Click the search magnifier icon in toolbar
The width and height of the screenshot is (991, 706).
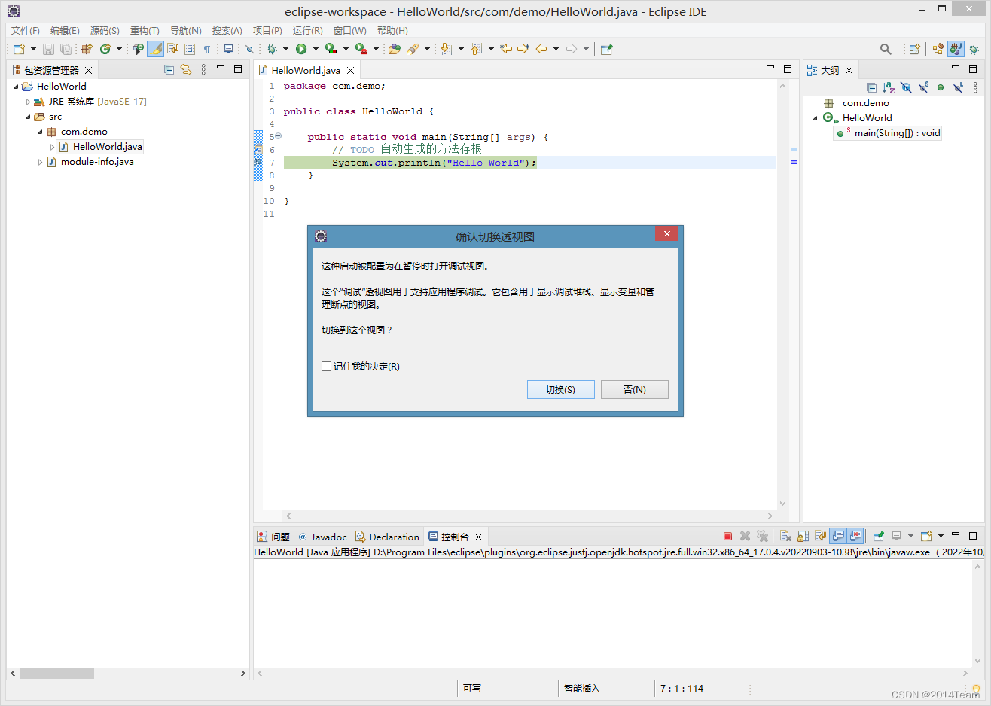pyautogui.click(x=886, y=49)
